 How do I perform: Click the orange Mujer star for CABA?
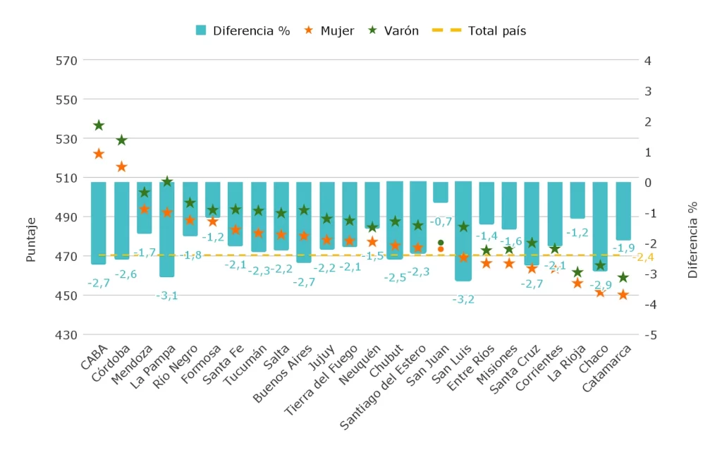[x=99, y=154]
